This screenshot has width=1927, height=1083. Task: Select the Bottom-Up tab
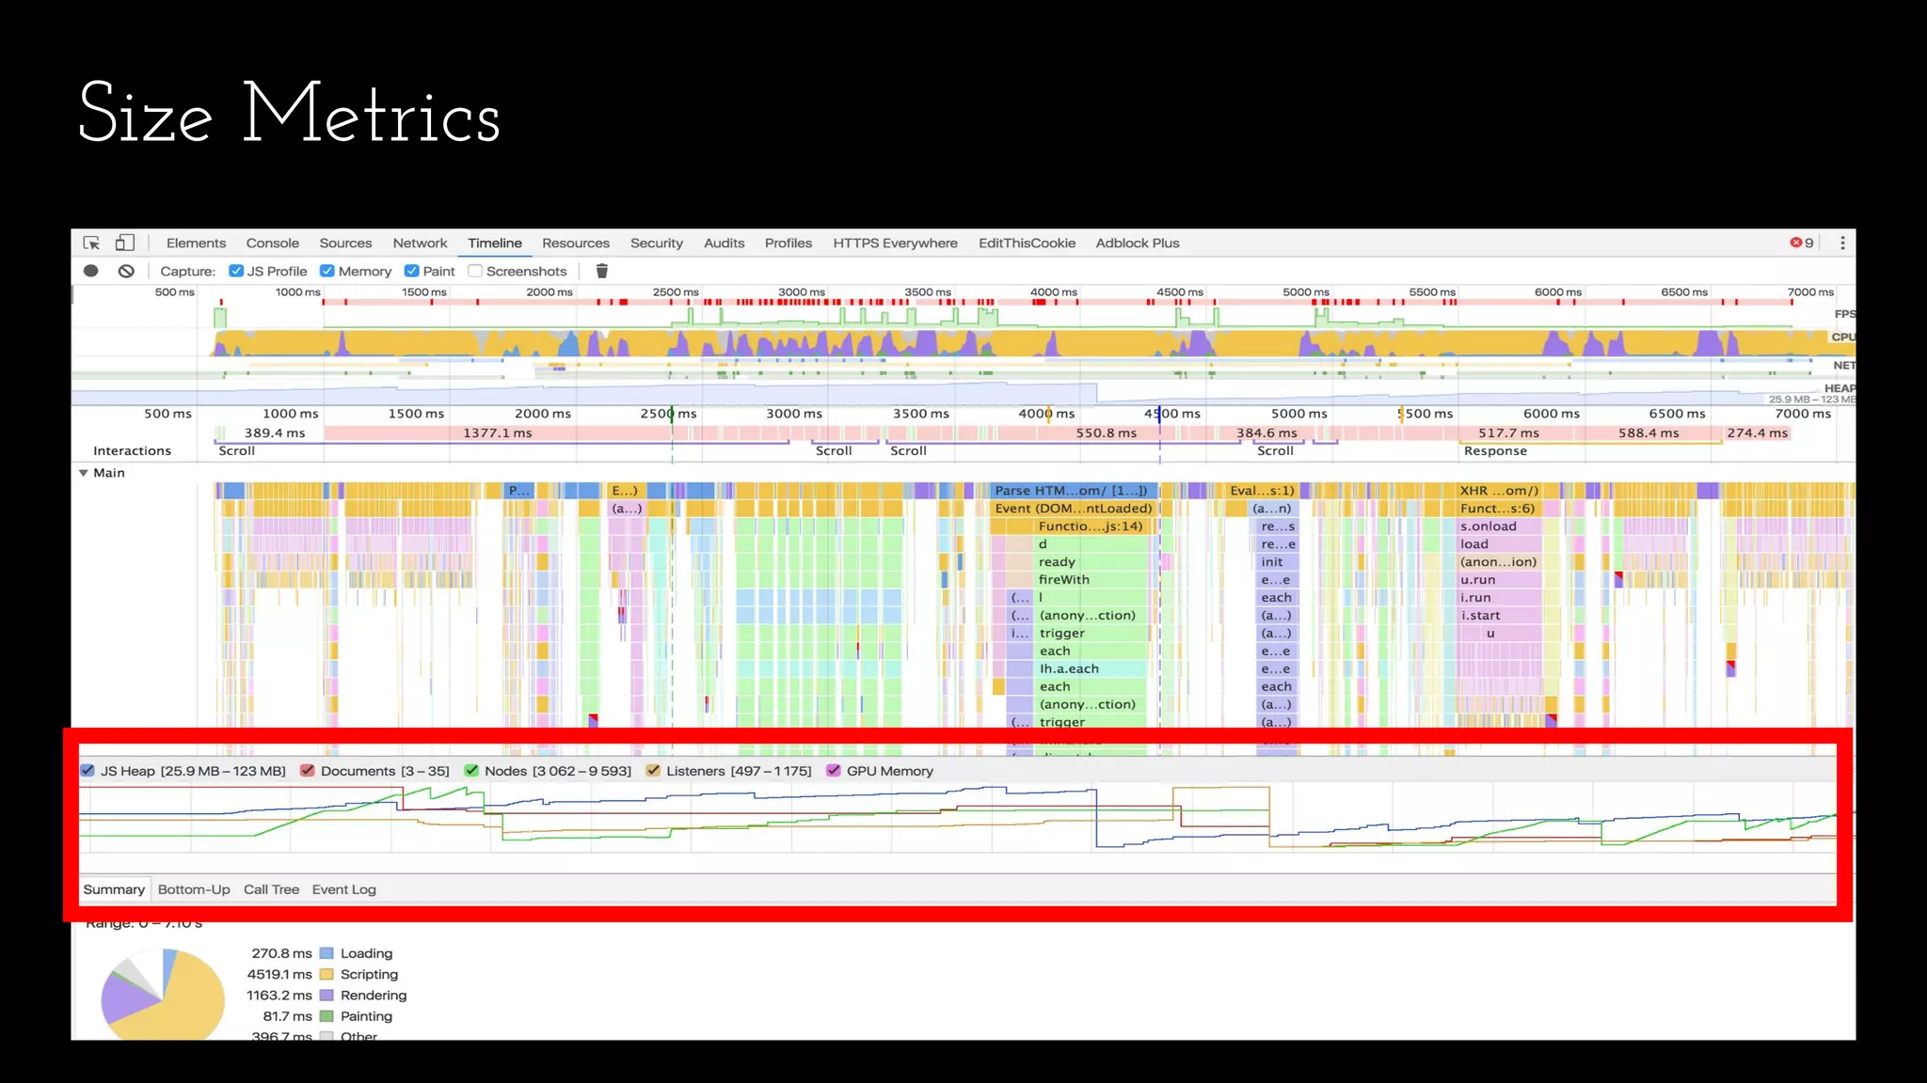tap(194, 889)
